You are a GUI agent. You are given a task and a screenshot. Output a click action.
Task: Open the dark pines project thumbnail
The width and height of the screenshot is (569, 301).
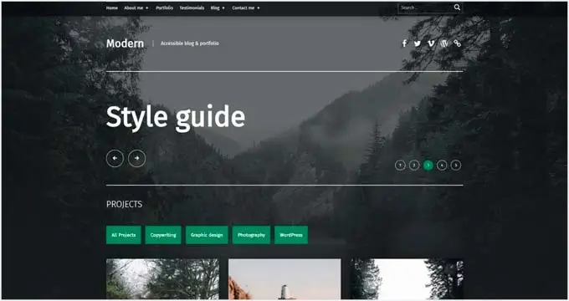click(x=407, y=279)
